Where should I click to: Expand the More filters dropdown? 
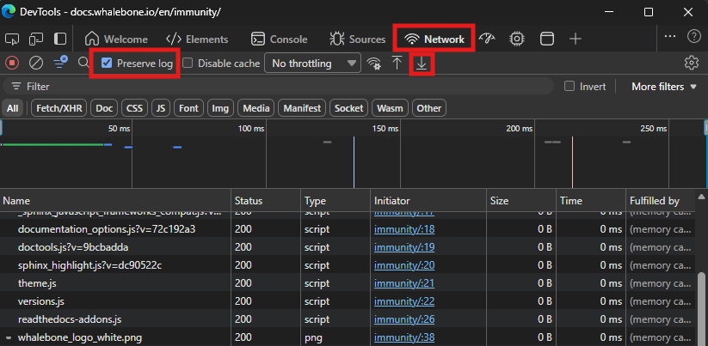664,87
